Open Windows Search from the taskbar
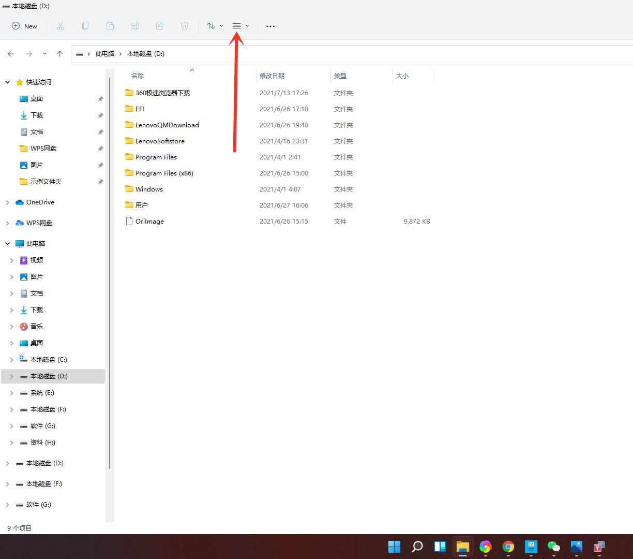 417,546
